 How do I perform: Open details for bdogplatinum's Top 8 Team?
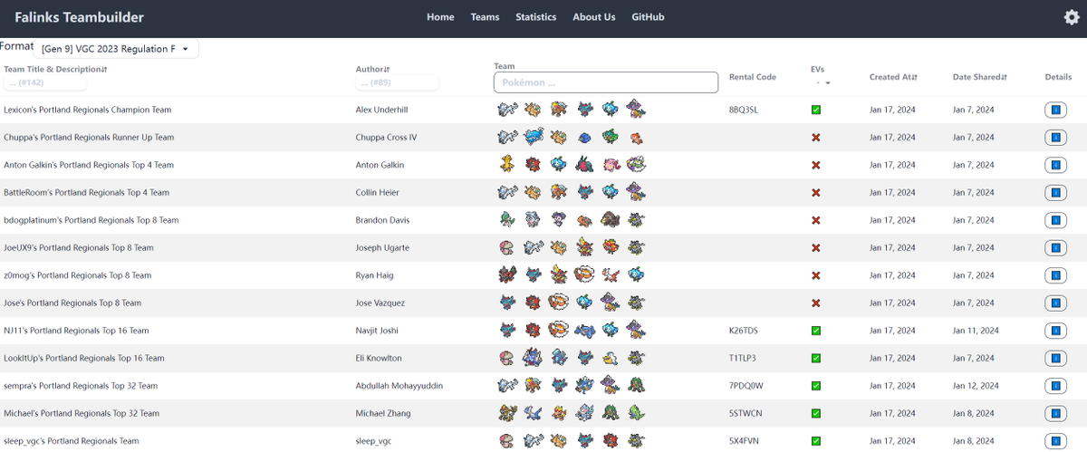tap(1054, 220)
